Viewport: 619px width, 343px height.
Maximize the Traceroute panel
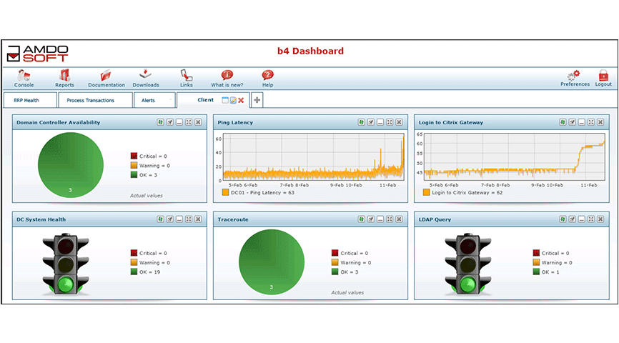(x=390, y=219)
